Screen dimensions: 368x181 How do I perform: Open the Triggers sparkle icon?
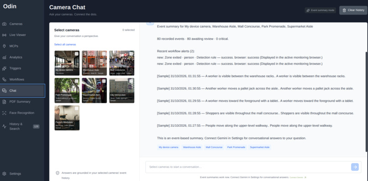[4, 68]
